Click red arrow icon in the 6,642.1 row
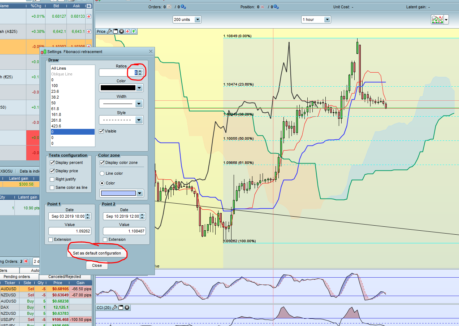 (x=88, y=31)
